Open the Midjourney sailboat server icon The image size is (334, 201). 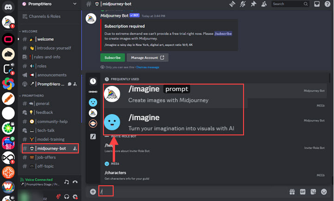tap(8, 22)
